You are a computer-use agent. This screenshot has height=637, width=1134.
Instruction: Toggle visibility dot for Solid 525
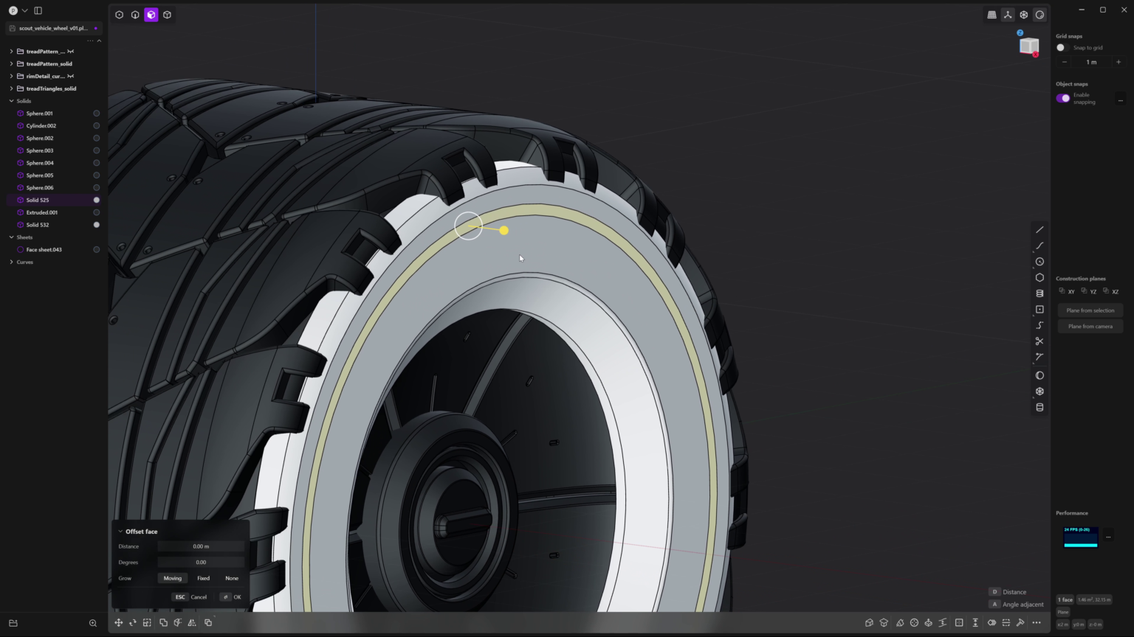point(96,200)
